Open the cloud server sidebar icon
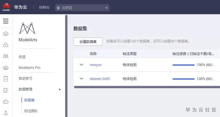The image size is (220, 117). coord(6,34)
